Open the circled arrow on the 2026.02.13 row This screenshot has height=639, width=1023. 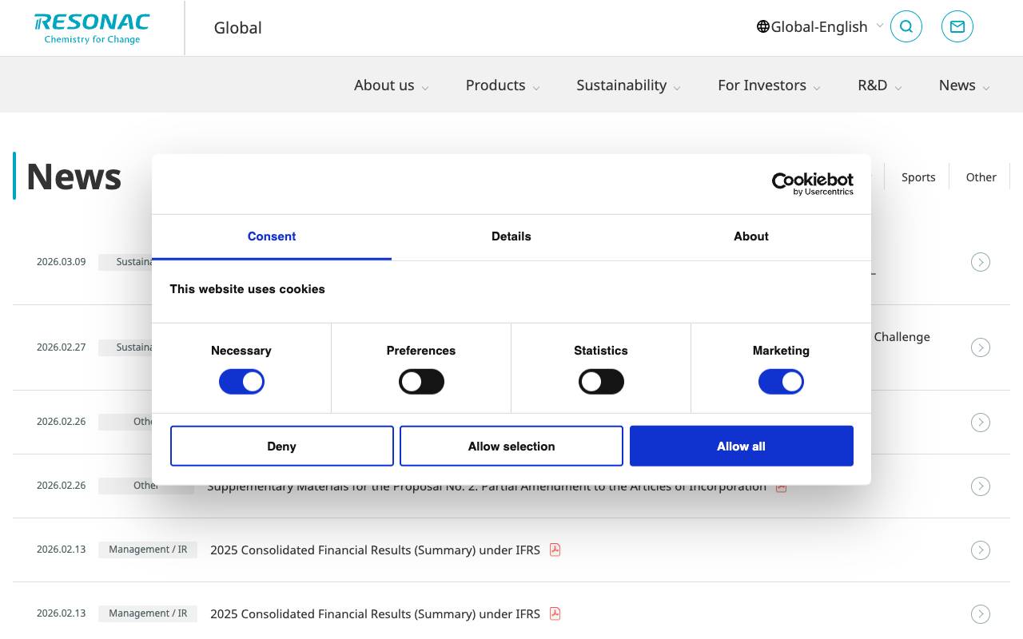pyautogui.click(x=981, y=550)
